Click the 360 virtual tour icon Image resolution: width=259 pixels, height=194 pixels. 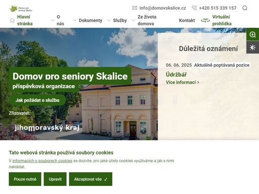tap(205, 20)
